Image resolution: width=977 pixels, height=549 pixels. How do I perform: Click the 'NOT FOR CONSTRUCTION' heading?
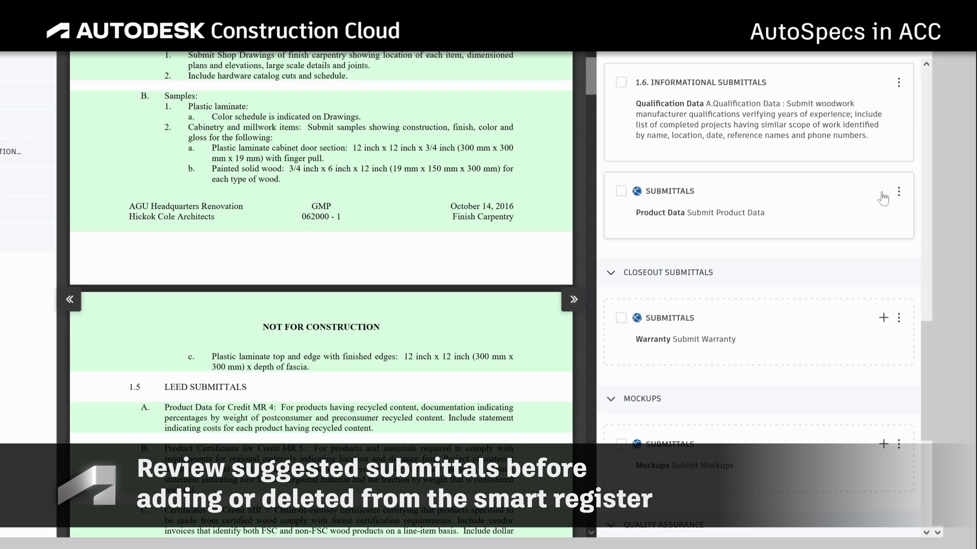coord(321,327)
